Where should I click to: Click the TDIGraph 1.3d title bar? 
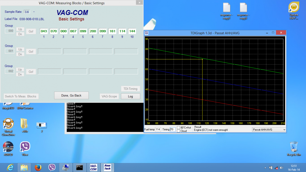(x=215, y=33)
